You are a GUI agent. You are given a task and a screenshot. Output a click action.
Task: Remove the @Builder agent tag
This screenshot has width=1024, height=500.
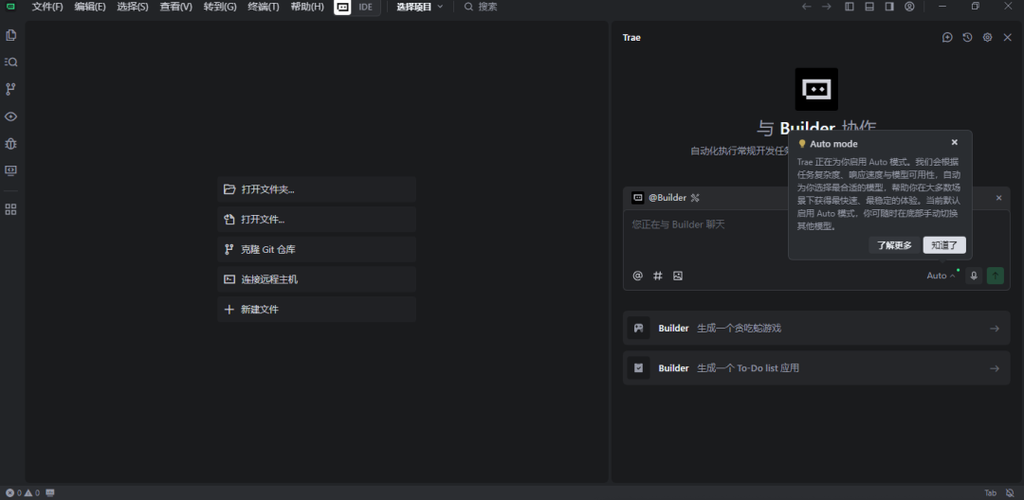click(x=998, y=198)
